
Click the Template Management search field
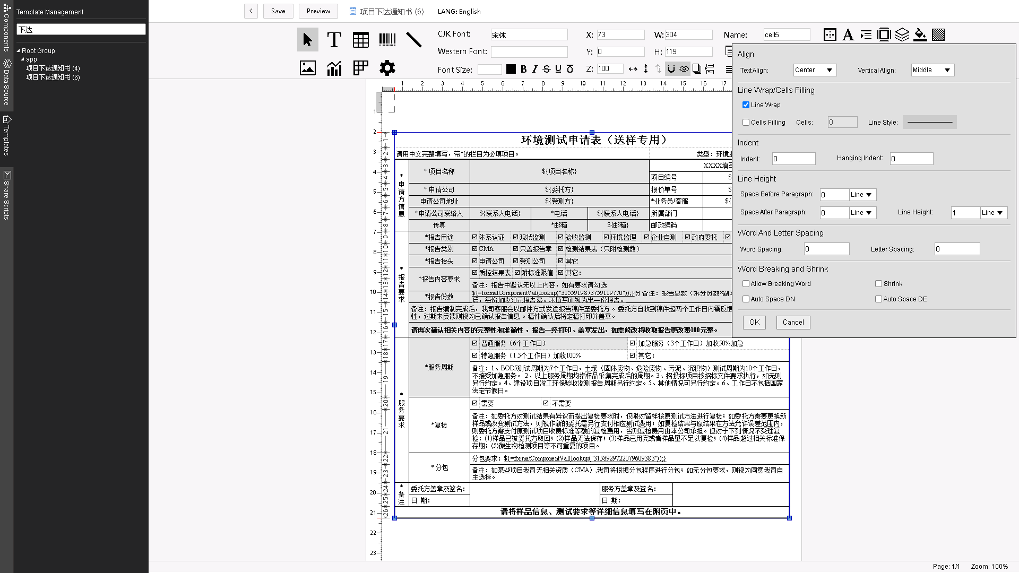click(81, 30)
